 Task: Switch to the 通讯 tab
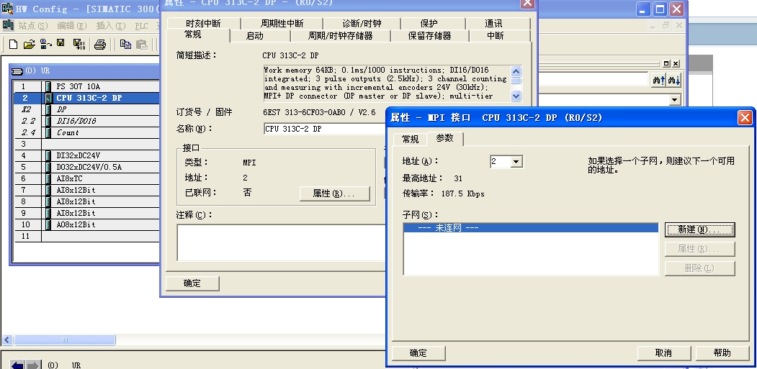coord(493,23)
